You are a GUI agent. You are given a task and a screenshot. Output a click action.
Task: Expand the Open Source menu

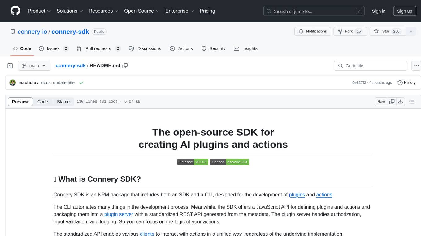pos(142,11)
